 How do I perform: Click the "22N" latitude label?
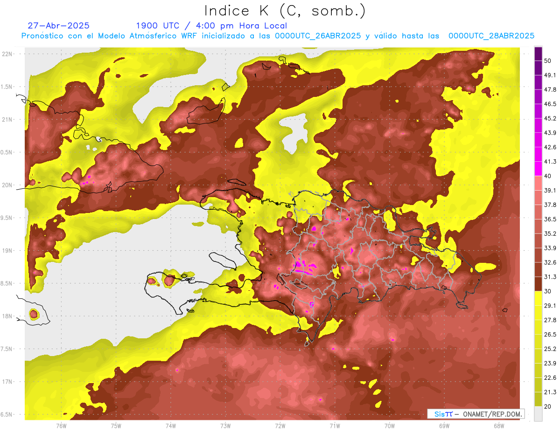(7, 54)
